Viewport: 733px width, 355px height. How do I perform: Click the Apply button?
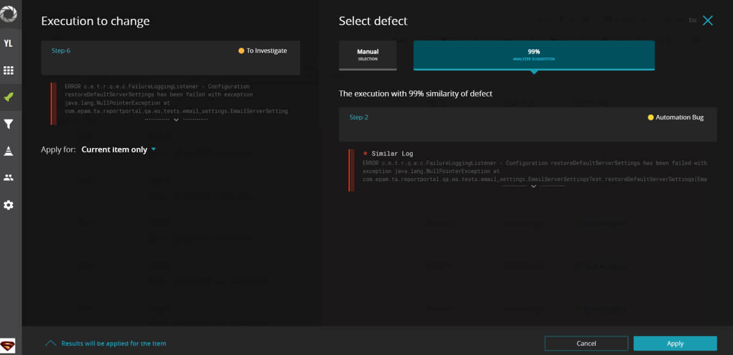click(x=675, y=343)
